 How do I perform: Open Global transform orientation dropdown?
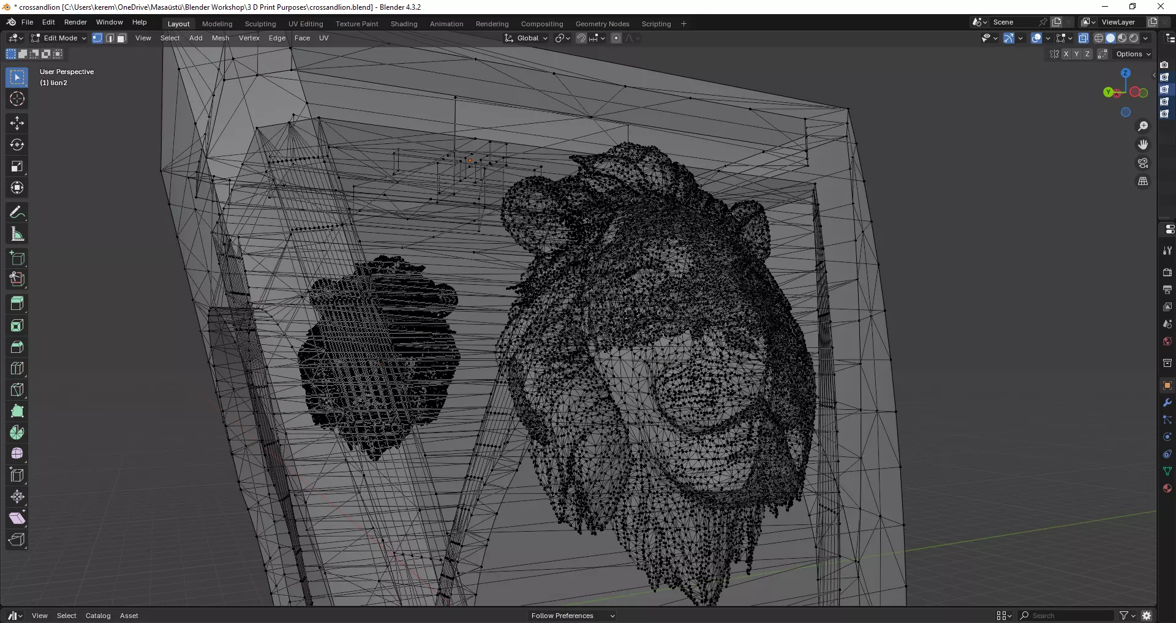click(x=527, y=38)
